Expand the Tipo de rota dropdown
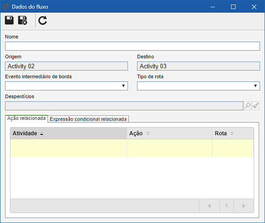 tap(256, 86)
